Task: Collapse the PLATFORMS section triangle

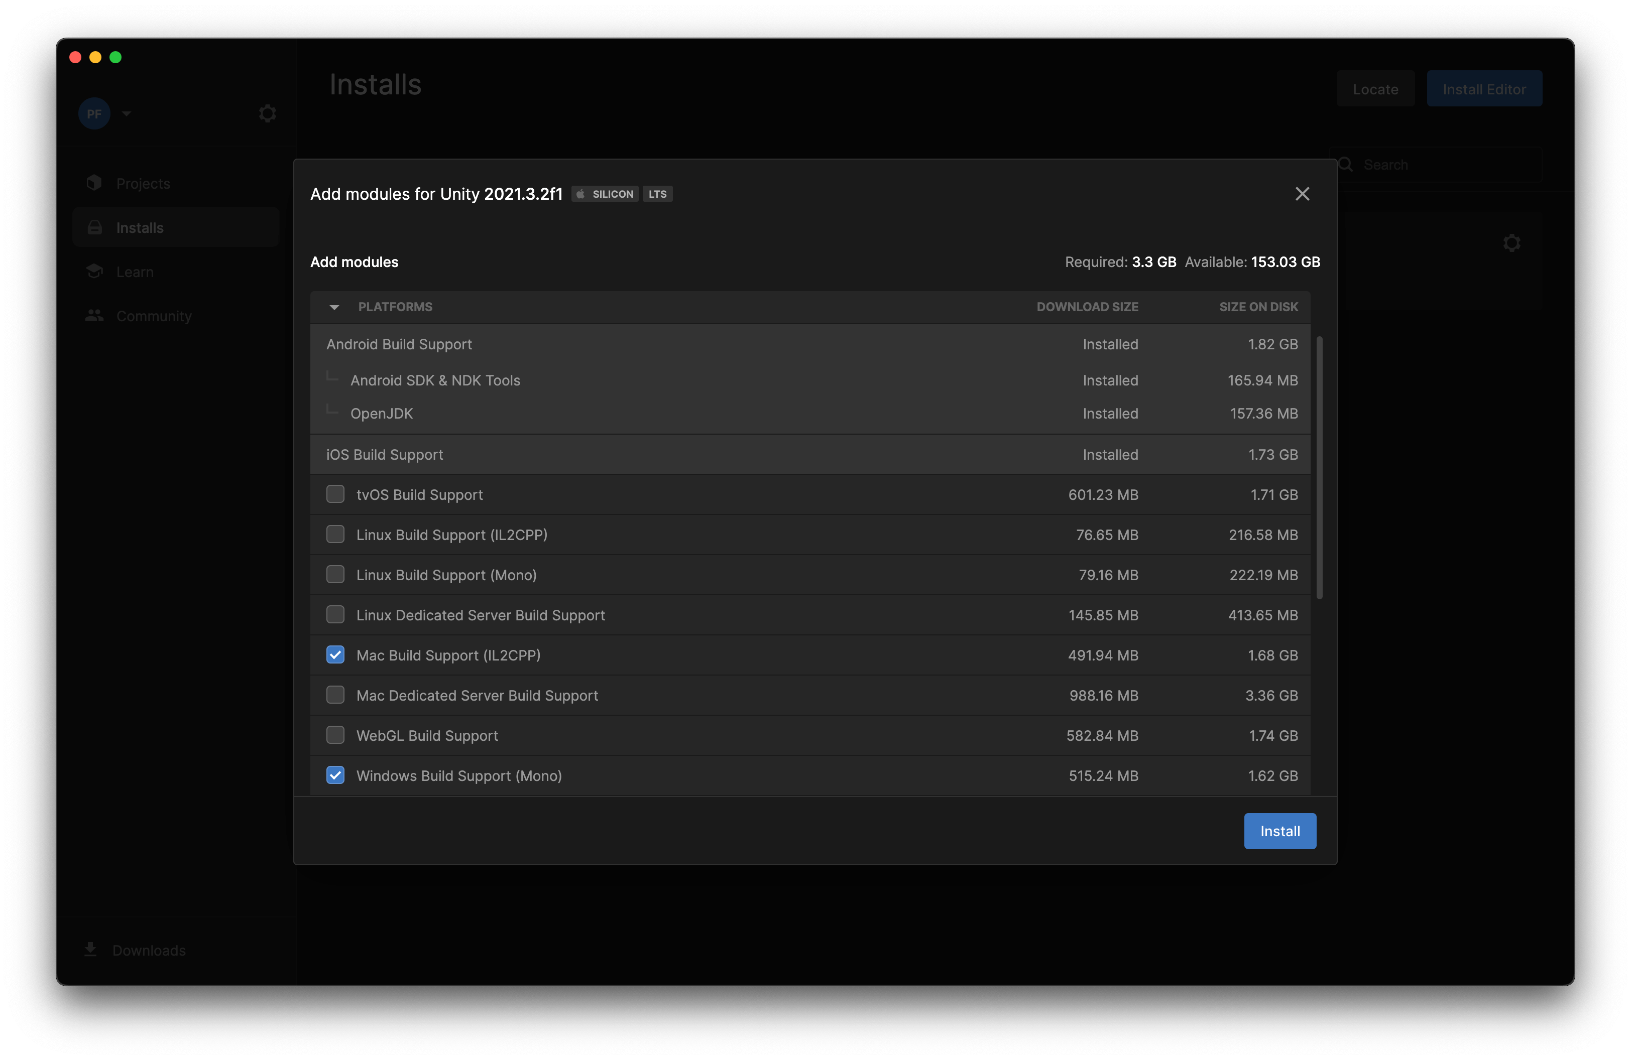Action: tap(334, 307)
